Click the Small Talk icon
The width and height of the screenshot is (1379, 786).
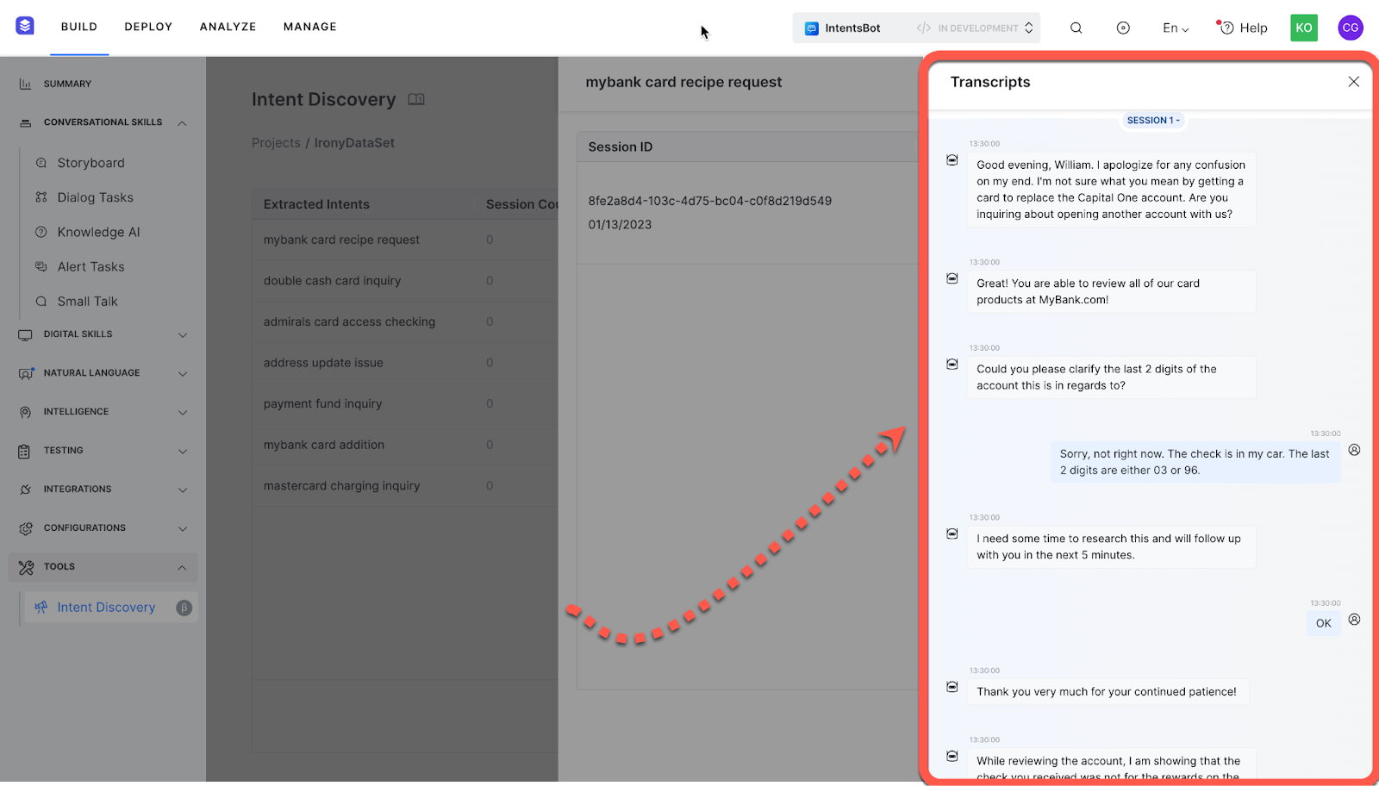(x=41, y=302)
